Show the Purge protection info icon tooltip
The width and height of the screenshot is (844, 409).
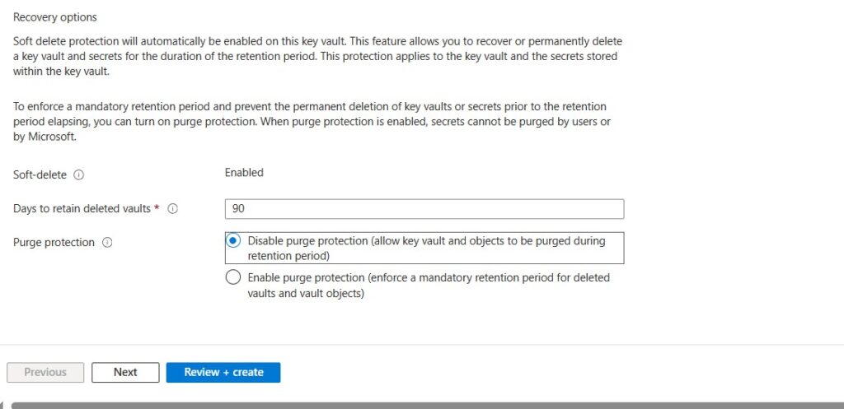[107, 243]
